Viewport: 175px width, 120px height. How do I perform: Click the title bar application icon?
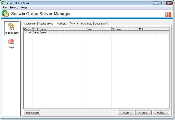click(x=3, y=3)
